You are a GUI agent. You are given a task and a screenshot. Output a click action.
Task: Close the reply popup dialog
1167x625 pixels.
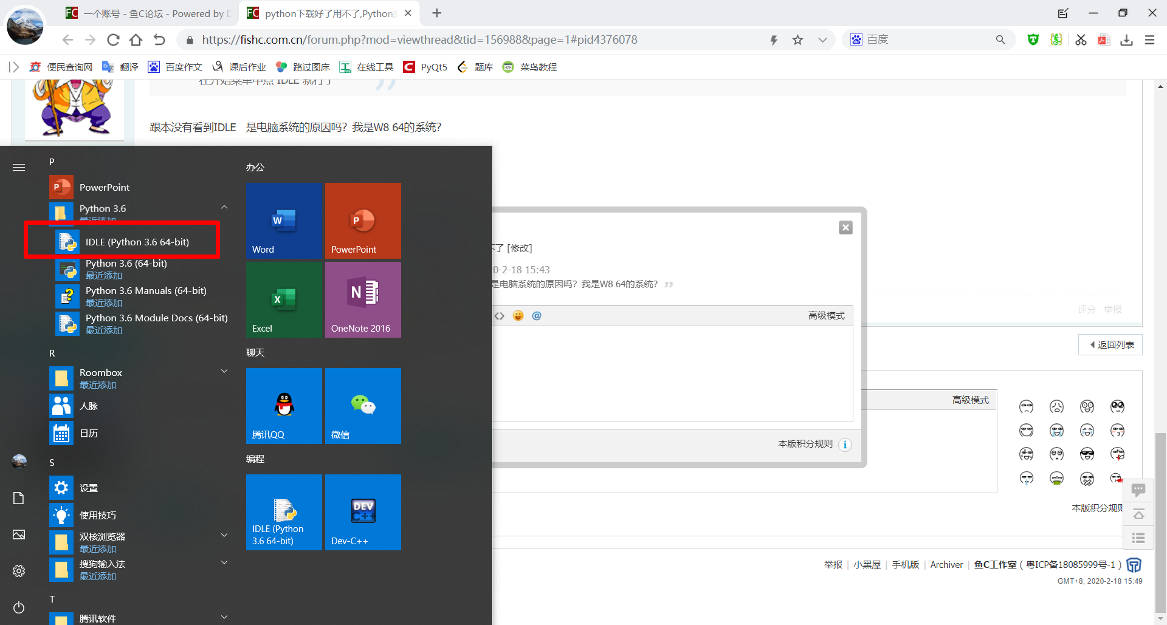(845, 228)
